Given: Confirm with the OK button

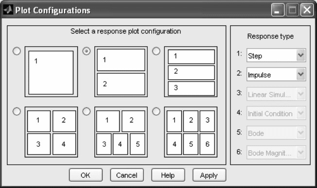Looking at the screenshot, I should 86,175.
